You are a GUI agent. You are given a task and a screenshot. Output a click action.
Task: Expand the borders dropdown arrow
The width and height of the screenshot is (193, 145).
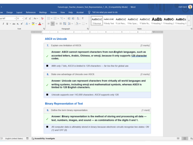pos(86,24)
